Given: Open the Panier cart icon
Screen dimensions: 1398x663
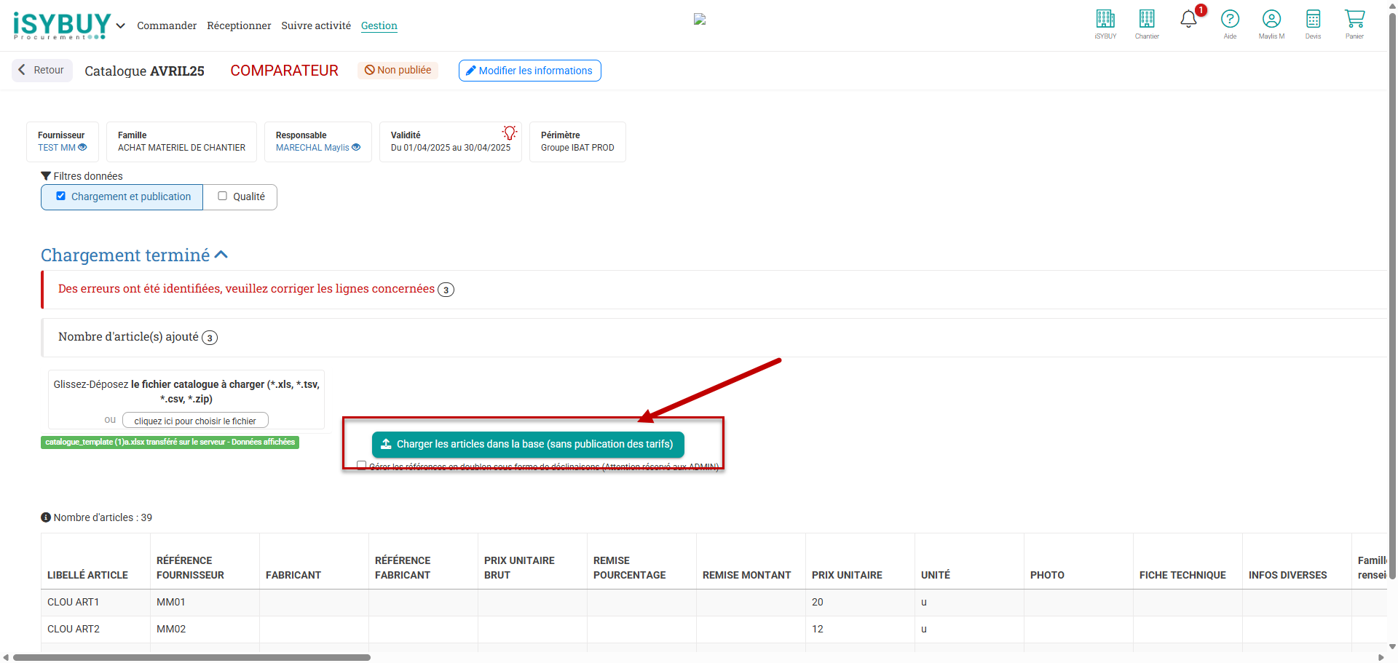Looking at the screenshot, I should click(x=1354, y=24).
